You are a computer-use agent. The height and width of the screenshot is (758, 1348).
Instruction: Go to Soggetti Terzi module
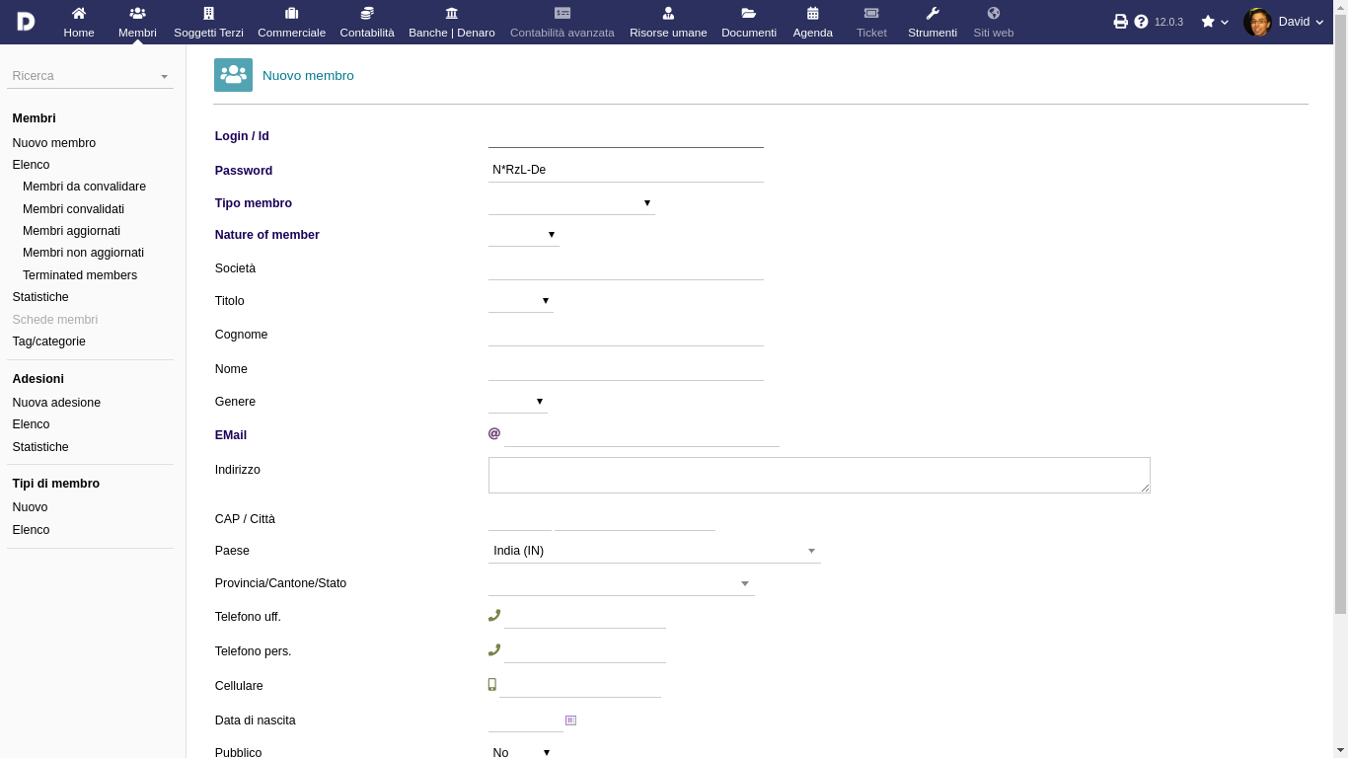[208, 22]
